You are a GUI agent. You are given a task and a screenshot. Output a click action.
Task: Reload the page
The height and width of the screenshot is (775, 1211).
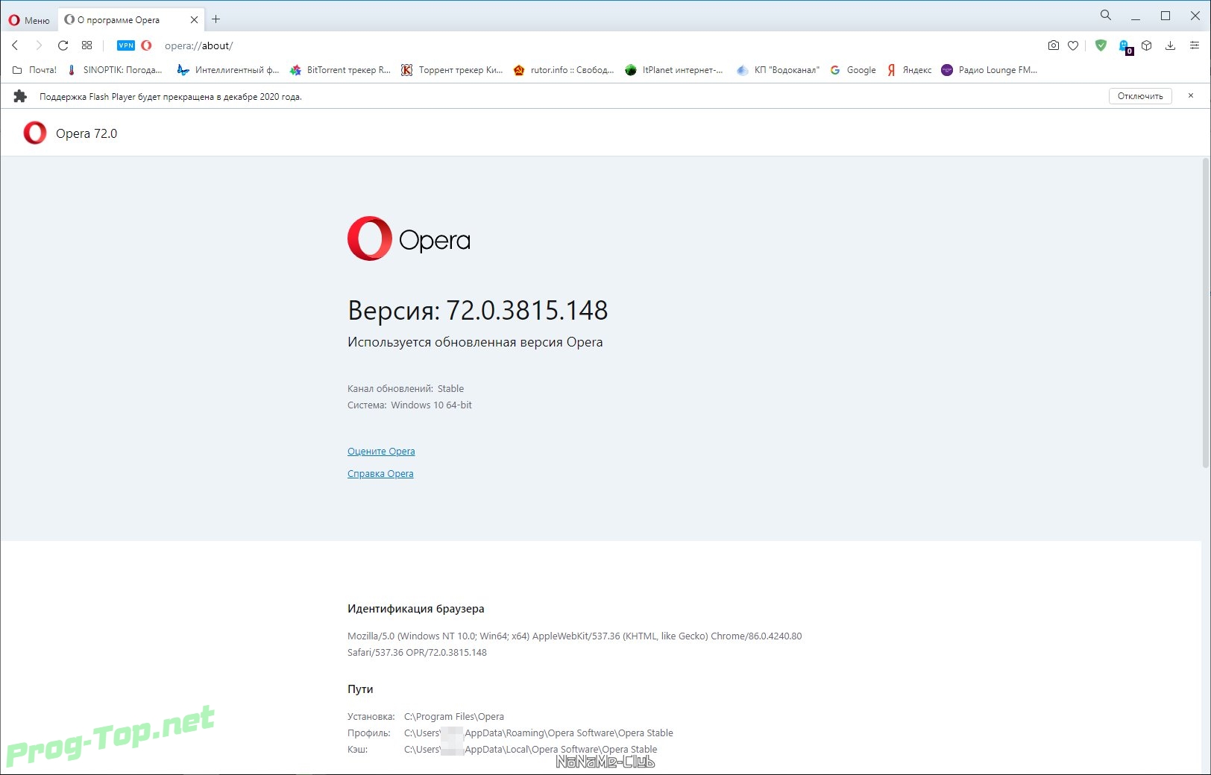63,45
